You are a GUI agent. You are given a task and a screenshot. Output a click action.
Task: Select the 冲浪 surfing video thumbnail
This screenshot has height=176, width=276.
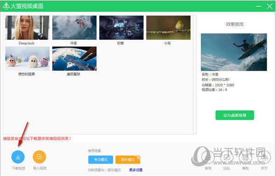point(74,27)
